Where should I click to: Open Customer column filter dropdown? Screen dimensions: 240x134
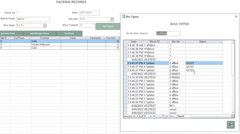point(59,38)
